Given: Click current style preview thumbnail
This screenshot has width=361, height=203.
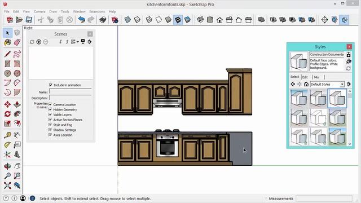Looking at the screenshot, I should click(298, 61).
